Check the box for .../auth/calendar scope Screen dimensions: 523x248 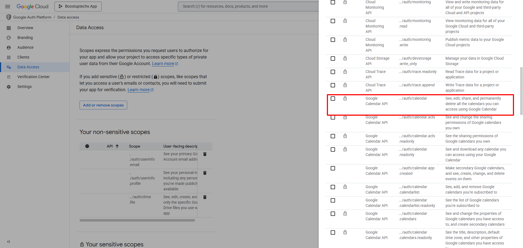333,99
